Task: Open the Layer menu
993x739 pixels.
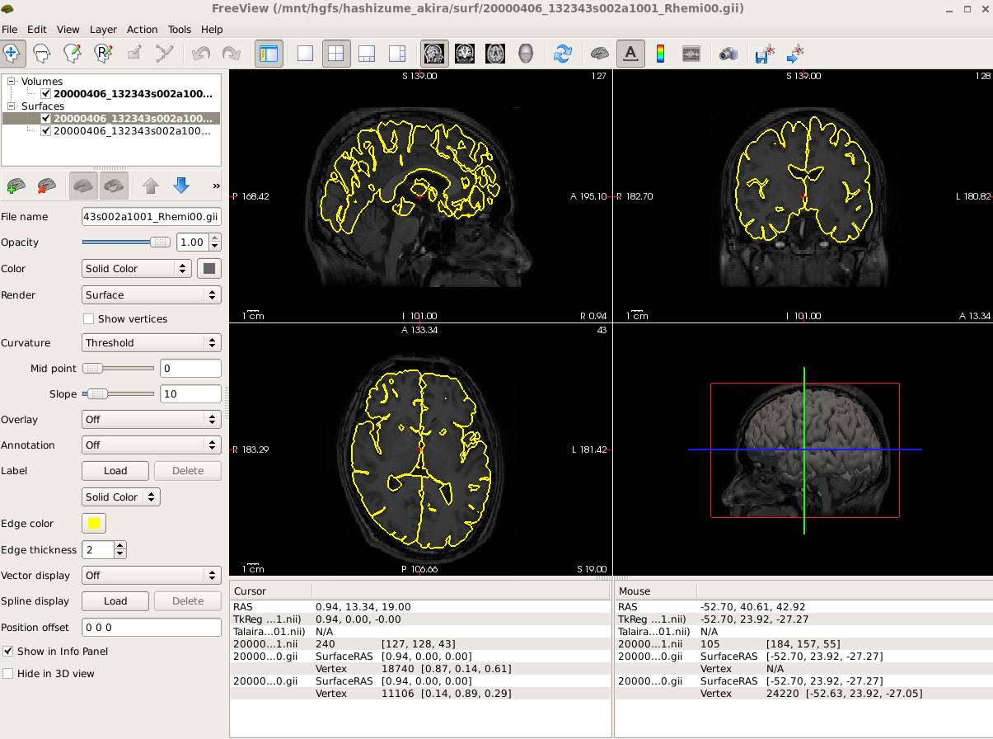Action: pos(103,29)
